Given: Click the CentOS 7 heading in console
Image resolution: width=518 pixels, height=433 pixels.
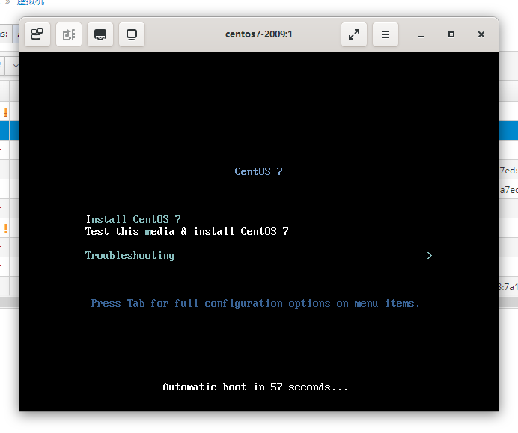Looking at the screenshot, I should pos(258,171).
